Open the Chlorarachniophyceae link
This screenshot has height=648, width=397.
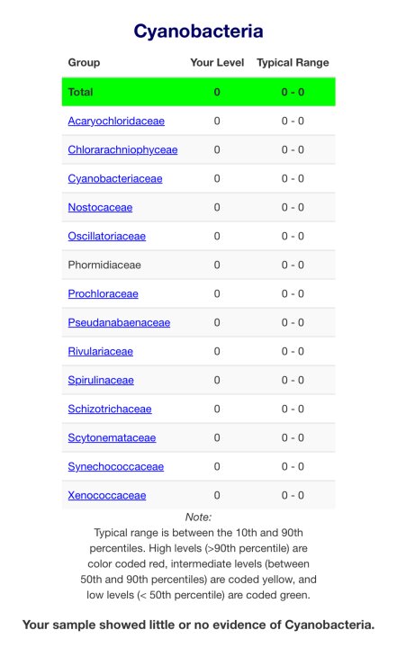pos(122,149)
